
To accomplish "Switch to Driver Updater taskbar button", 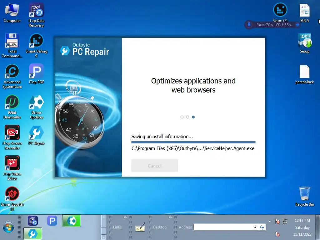I will click(x=72, y=221).
